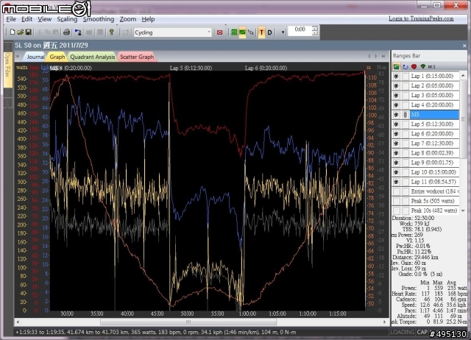Screen dimensions: 471x340
Task: Open the Zoom menu
Action: pyautogui.click(x=127, y=19)
